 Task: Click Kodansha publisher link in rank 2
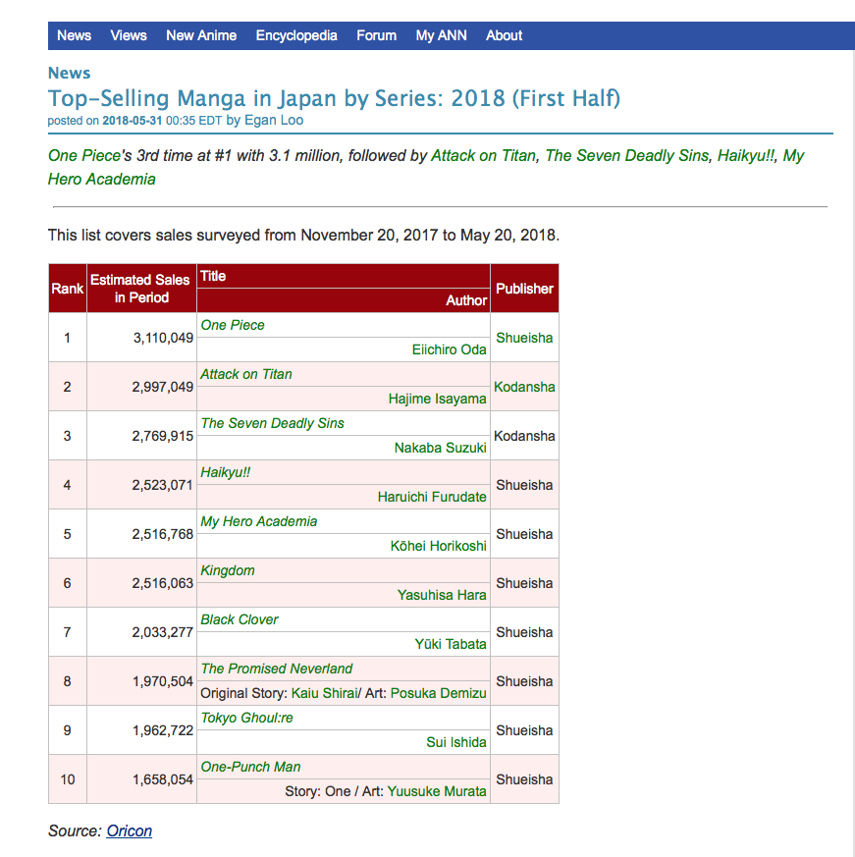(524, 387)
